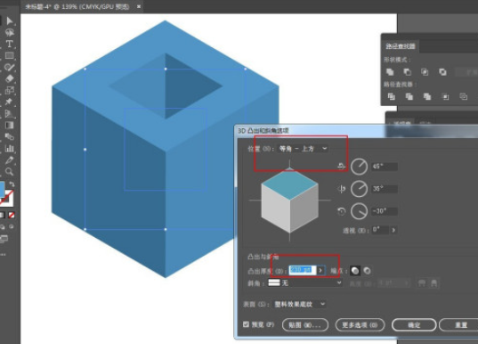Image resolution: width=478 pixels, height=344 pixels.
Task: Click Crop pathfinder icon
Action: coord(445,96)
